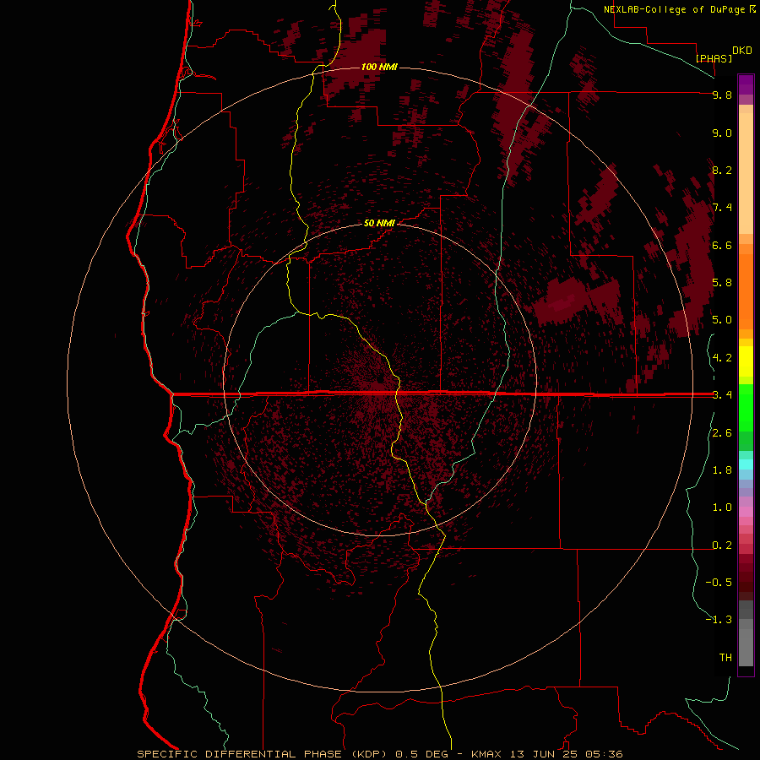Select the DKD unit label above color scale
This screenshot has height=760, width=760.
742,50
